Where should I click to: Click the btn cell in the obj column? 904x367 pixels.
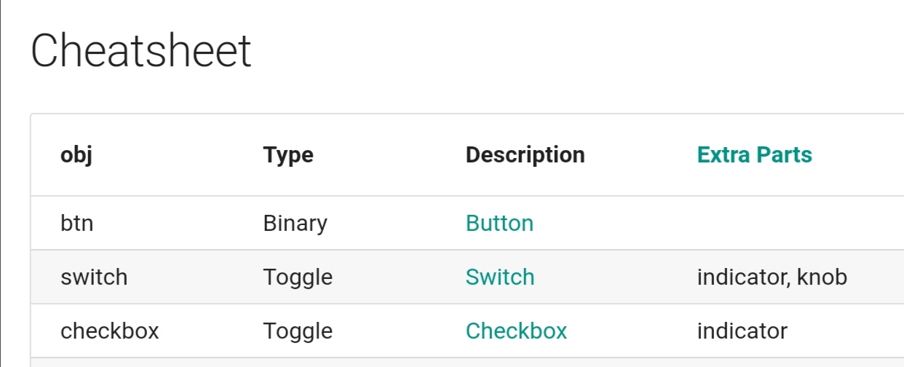pyautogui.click(x=76, y=223)
